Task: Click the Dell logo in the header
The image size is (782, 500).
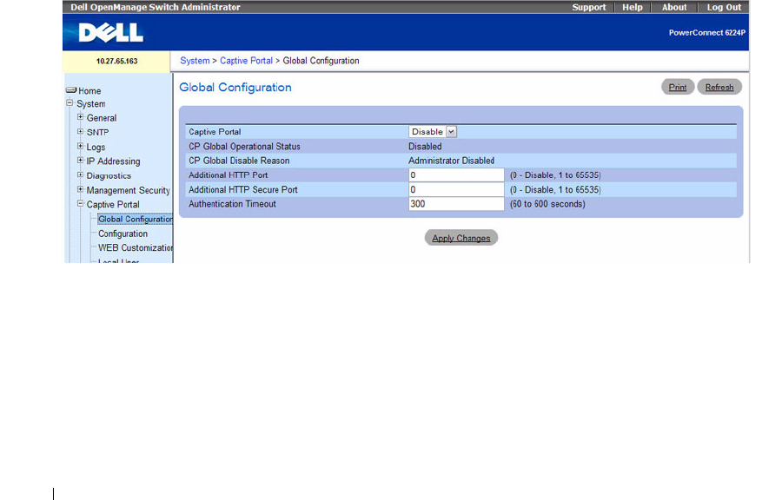Action: point(110,32)
